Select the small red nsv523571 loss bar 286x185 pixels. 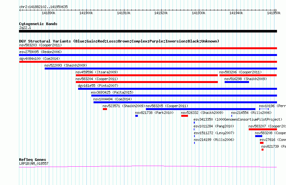tap(105, 109)
